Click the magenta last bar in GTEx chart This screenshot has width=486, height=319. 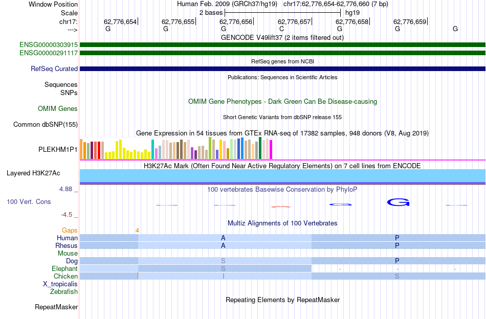pyautogui.click(x=271, y=150)
